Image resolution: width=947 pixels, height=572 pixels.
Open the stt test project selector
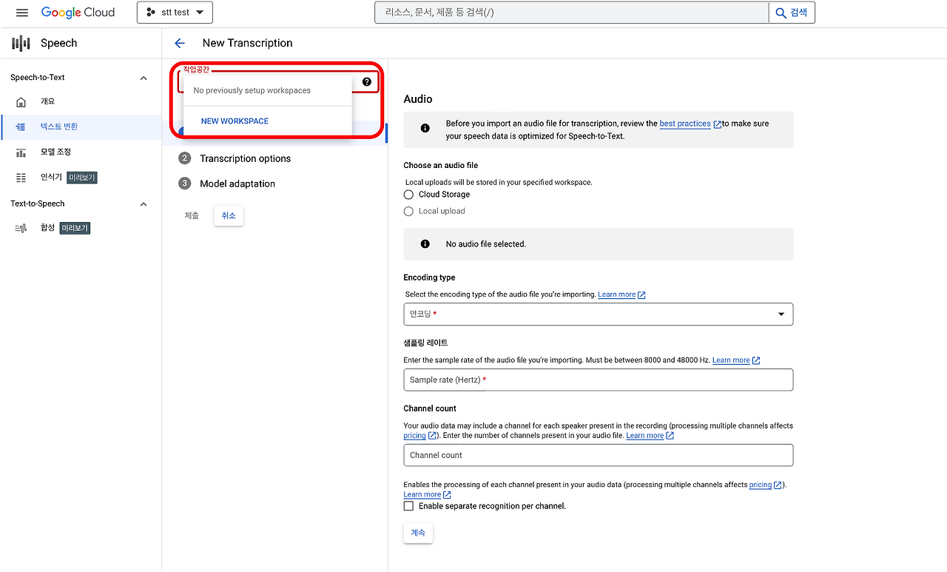[175, 13]
